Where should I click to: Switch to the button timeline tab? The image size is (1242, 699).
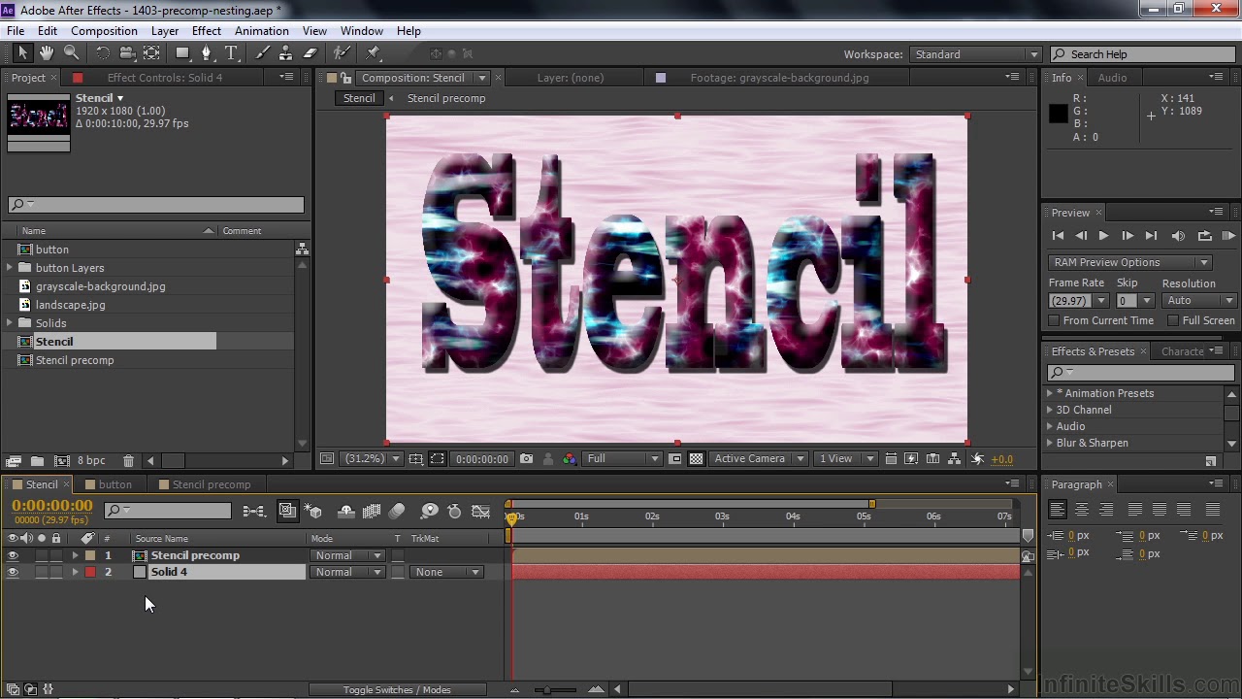tap(114, 484)
